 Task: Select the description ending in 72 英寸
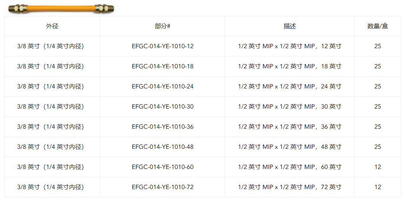289,187
